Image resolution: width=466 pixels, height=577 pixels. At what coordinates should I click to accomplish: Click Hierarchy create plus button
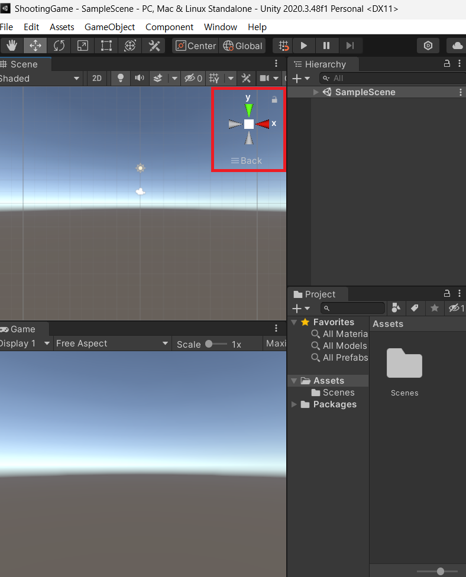point(301,79)
